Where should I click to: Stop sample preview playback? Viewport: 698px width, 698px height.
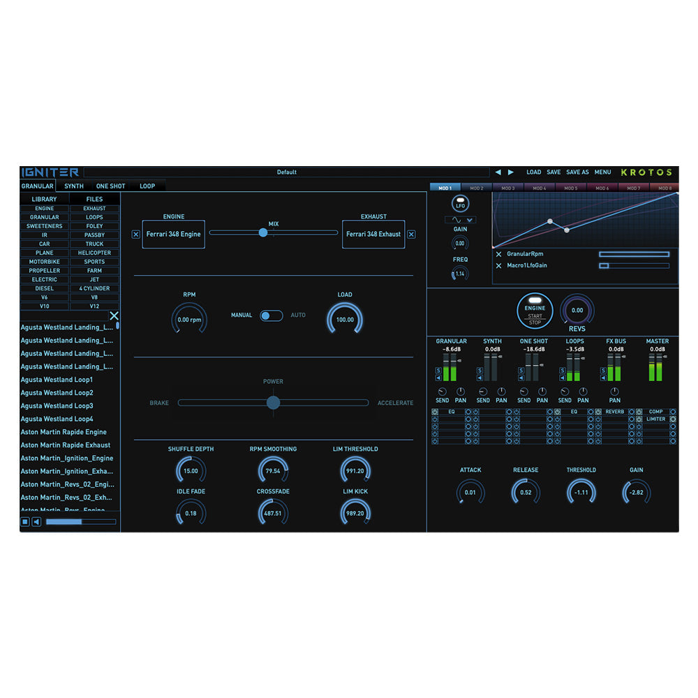click(25, 521)
